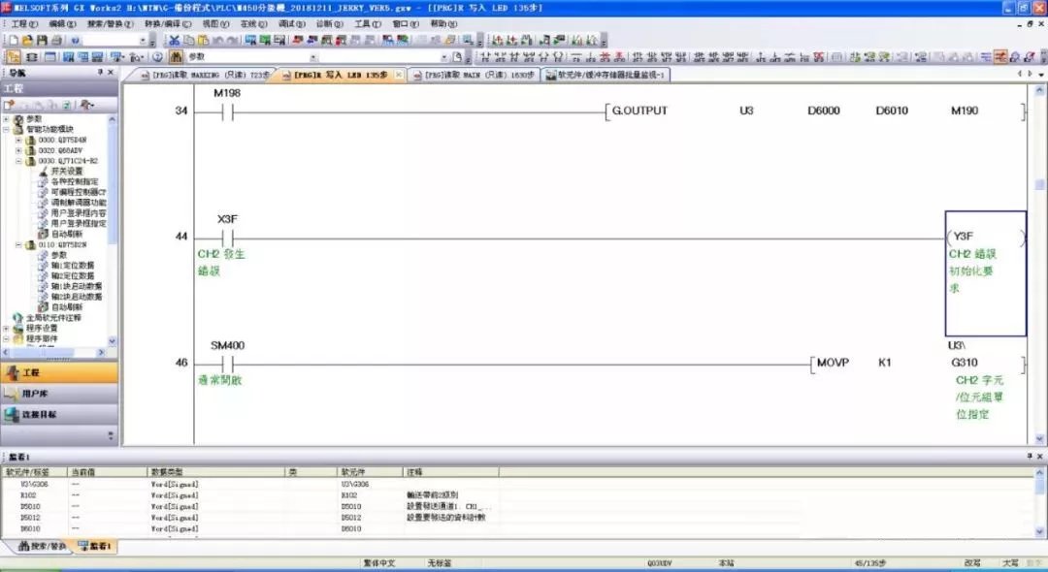Click the Print icon in toolbar
The image size is (1048, 572).
click(56, 40)
